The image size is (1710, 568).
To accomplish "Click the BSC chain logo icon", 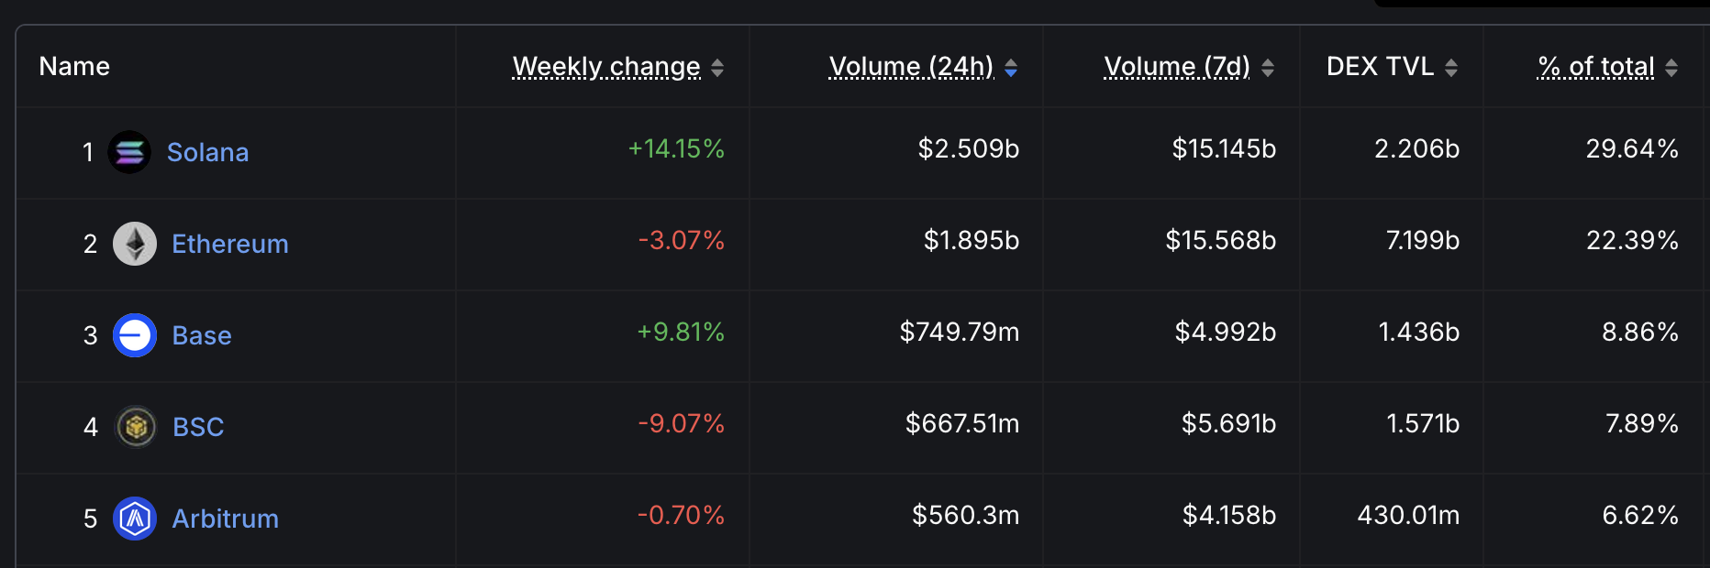I will point(136,427).
